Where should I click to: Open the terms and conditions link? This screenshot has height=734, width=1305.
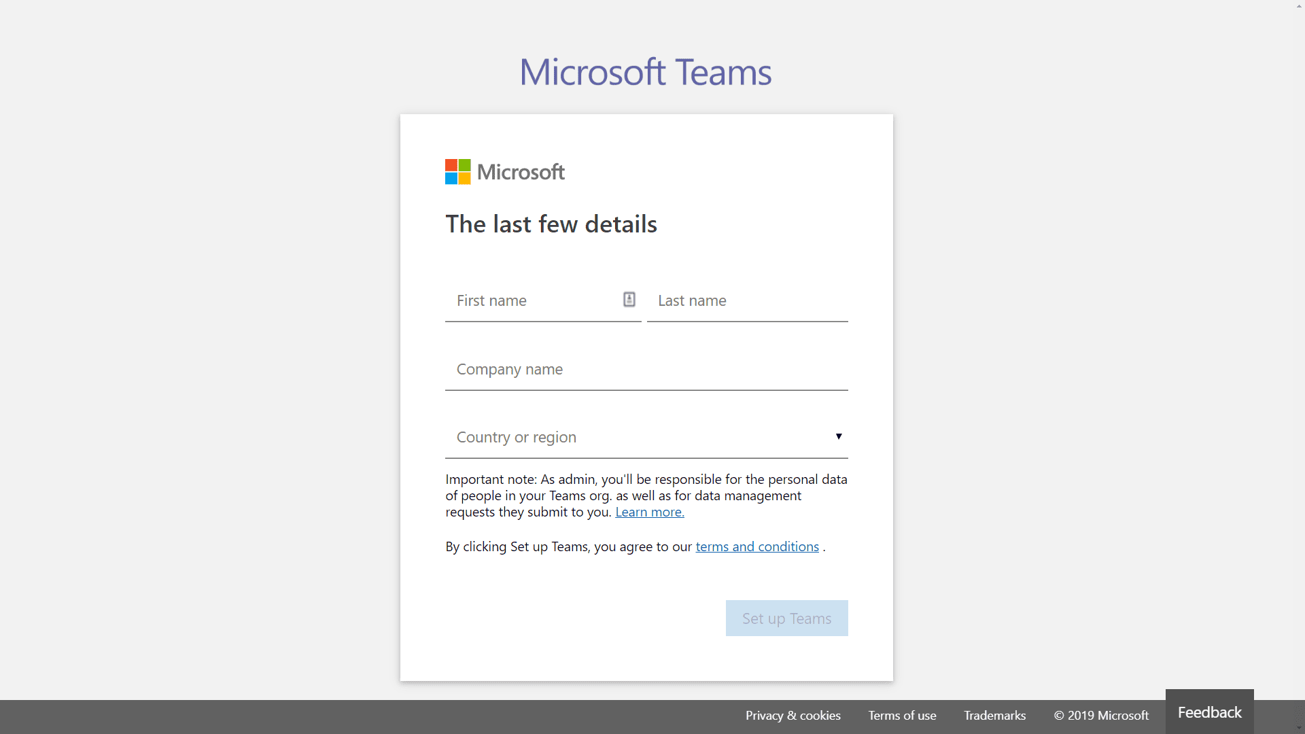757,546
